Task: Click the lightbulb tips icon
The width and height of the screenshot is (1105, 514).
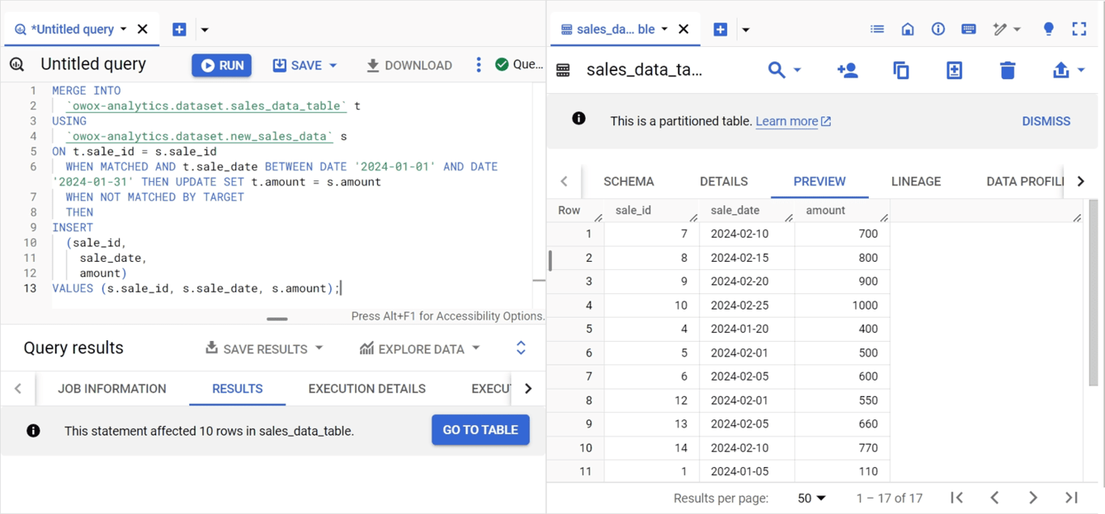Action: [x=1048, y=29]
